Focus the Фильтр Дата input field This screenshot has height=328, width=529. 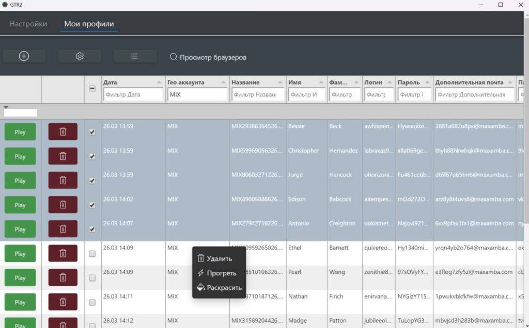(x=133, y=94)
